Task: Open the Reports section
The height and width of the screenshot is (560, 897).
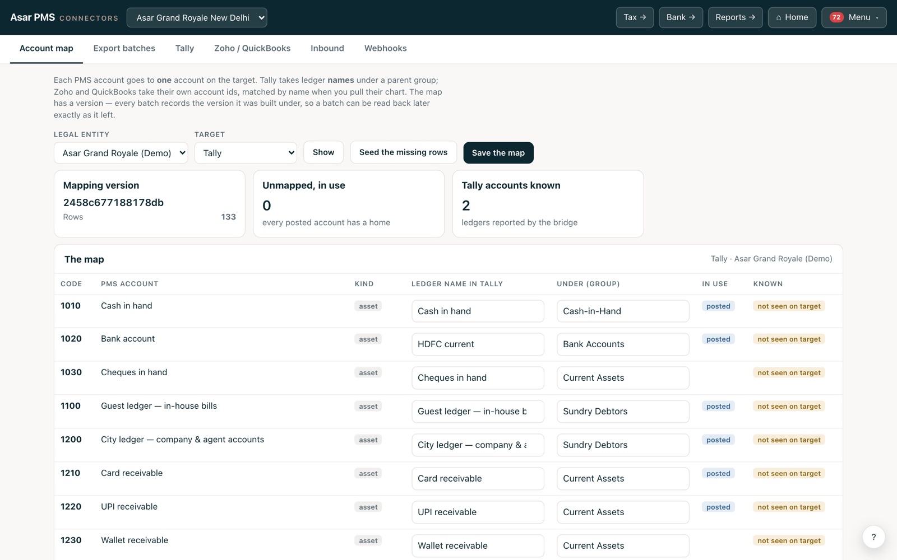Action: (735, 17)
